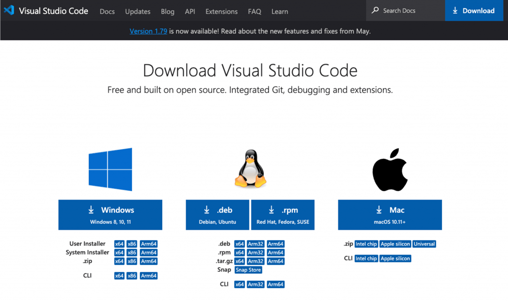The width and height of the screenshot is (508, 301).
Task: Download Mac CLI Intel chip
Action: (366, 258)
